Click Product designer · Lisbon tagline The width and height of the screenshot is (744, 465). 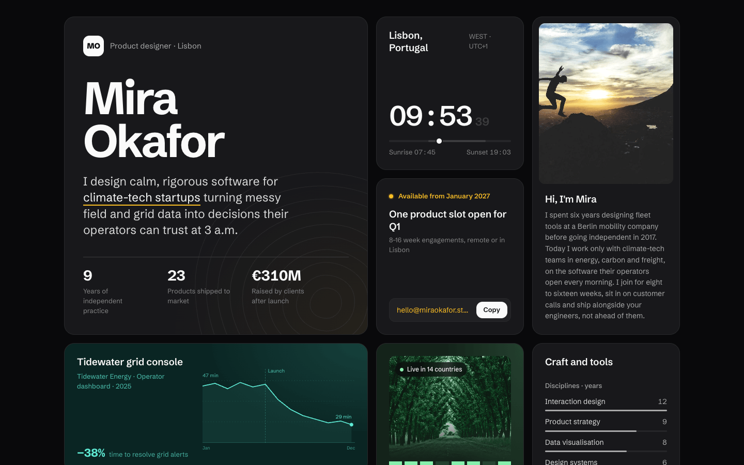156,46
